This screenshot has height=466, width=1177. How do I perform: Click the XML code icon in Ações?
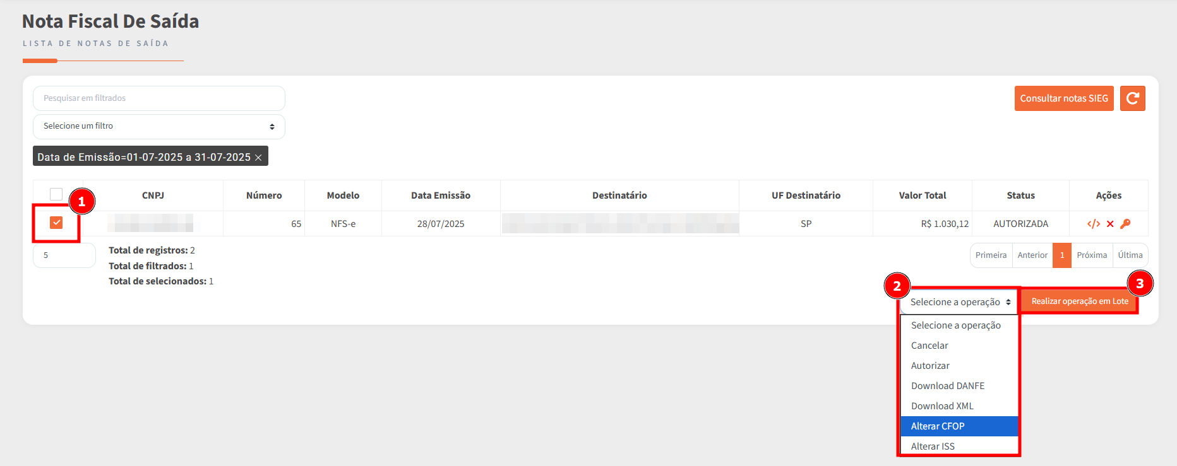(1093, 224)
